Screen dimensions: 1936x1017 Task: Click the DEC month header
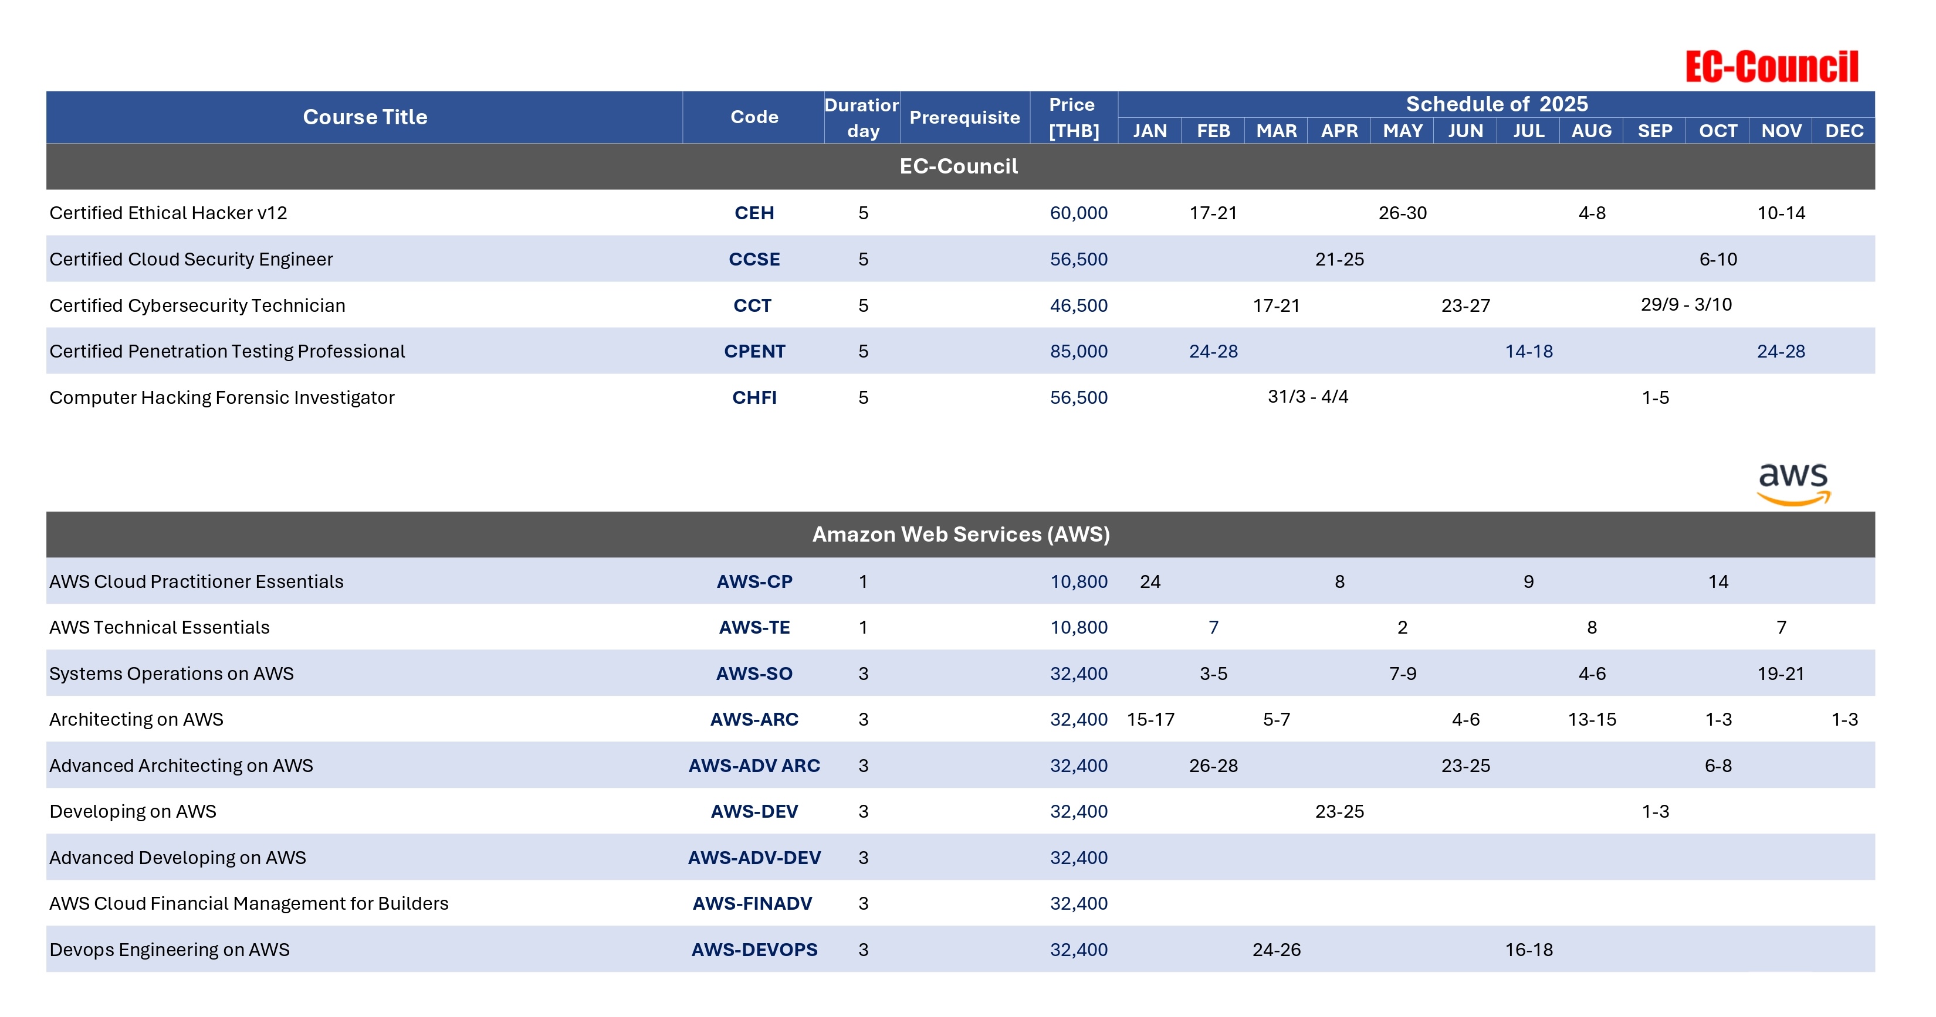tap(1844, 131)
